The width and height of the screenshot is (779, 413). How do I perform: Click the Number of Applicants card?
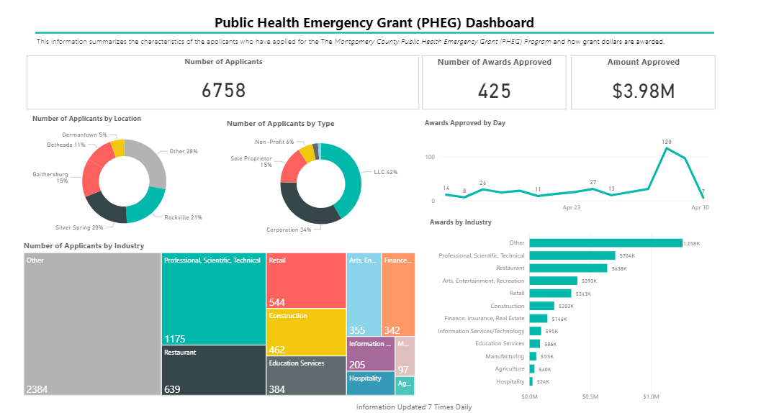(x=223, y=82)
